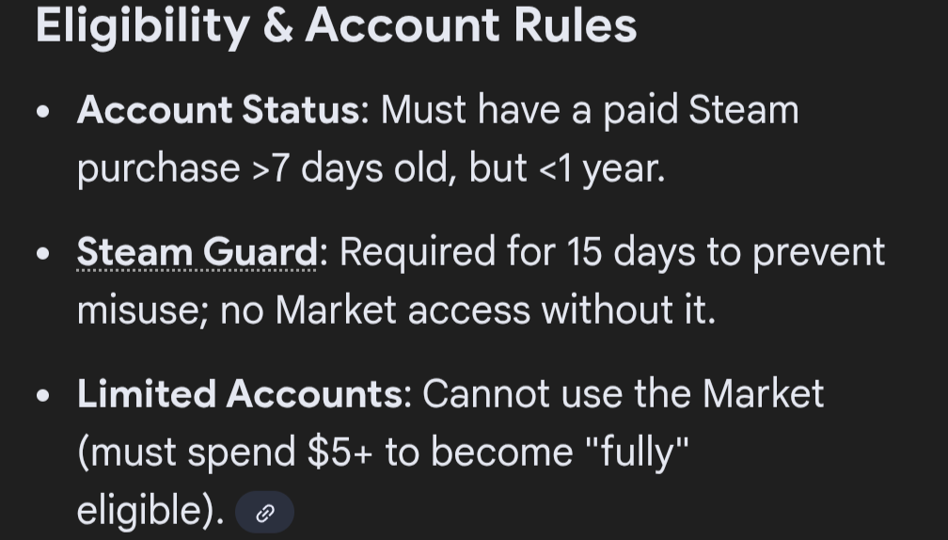
Task: Open the dotted-underlined Steam Guard term
Action: point(197,252)
